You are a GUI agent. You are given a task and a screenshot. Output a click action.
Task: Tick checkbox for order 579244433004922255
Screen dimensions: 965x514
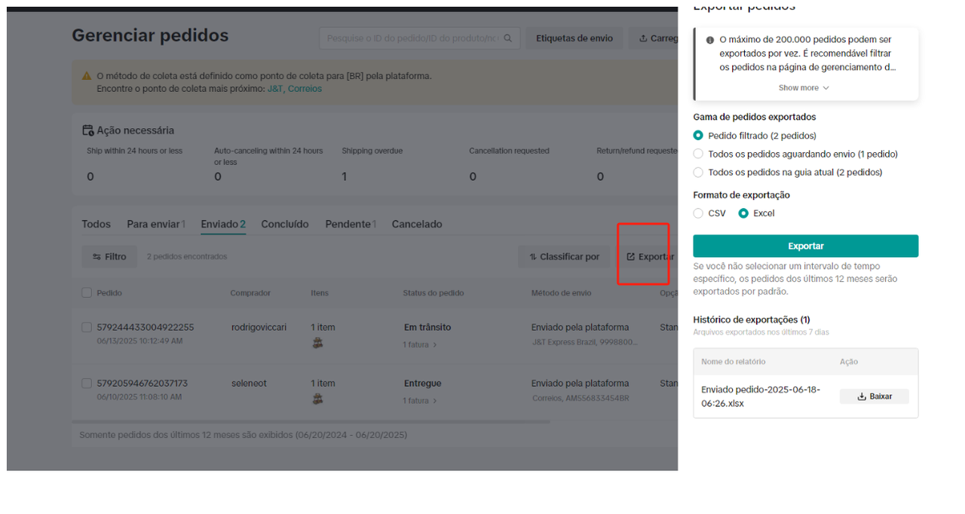click(x=87, y=327)
